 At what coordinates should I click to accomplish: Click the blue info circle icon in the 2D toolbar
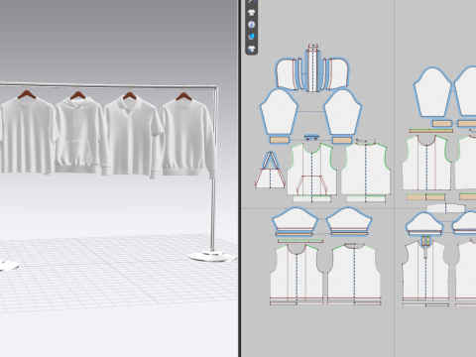click(252, 25)
